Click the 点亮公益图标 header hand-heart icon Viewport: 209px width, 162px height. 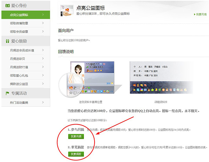[x=67, y=11]
